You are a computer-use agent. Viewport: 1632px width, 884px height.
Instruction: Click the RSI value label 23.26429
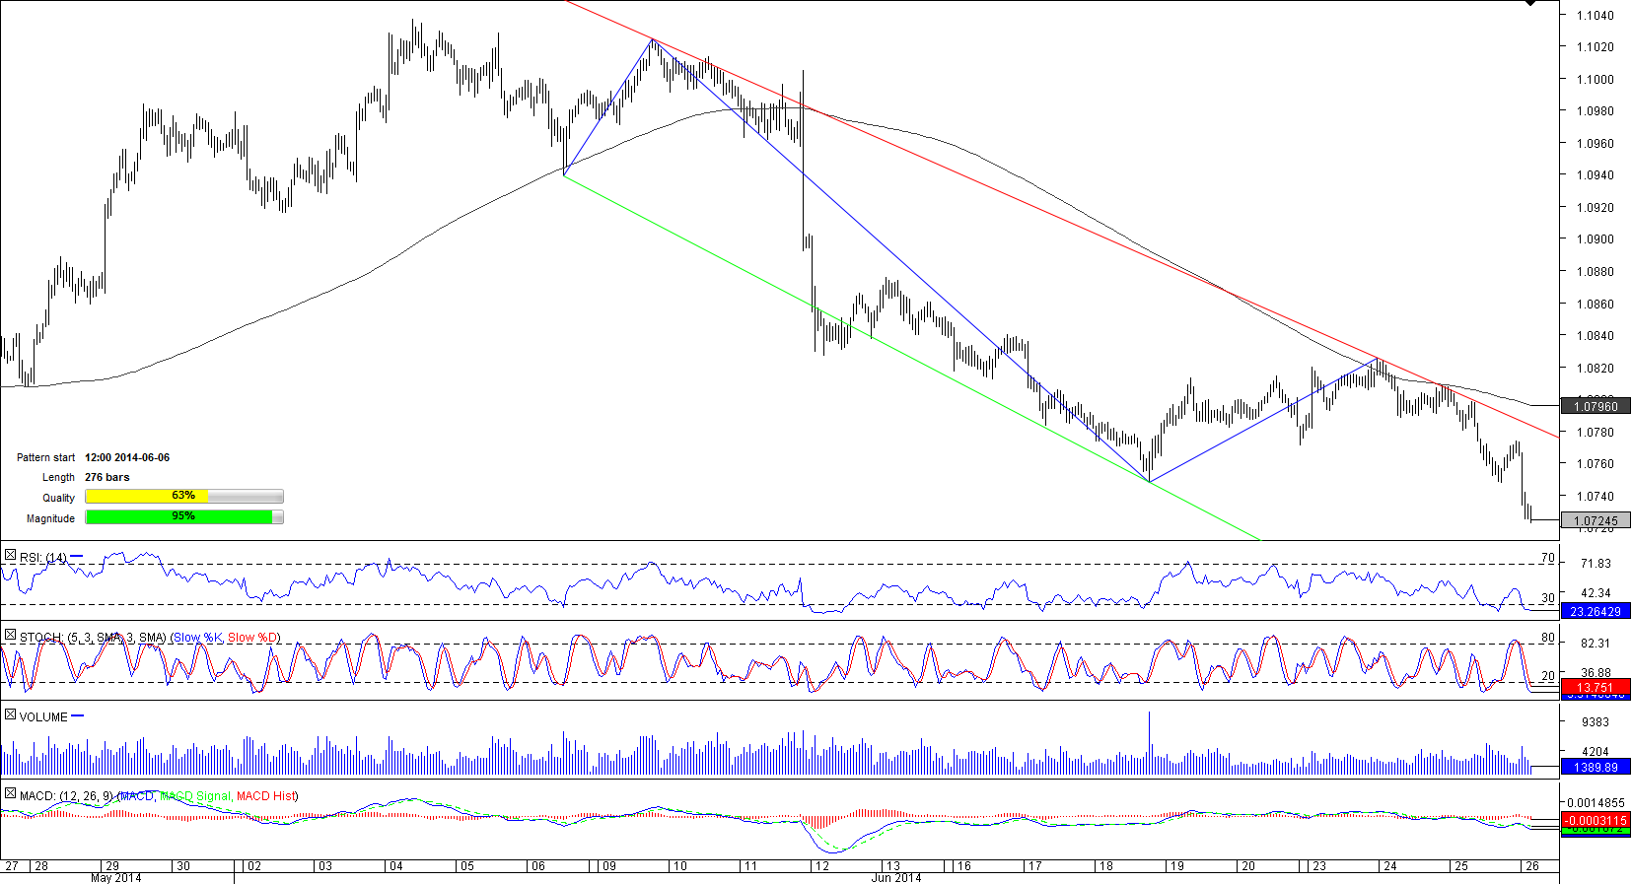[1595, 612]
